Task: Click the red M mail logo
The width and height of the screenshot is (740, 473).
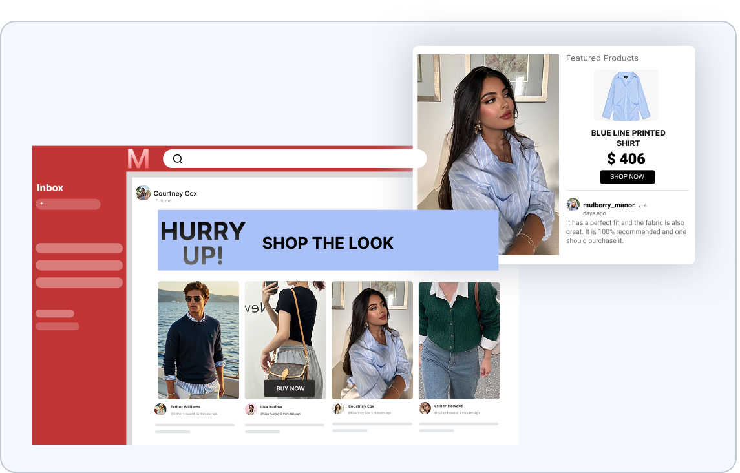Action: click(x=138, y=159)
